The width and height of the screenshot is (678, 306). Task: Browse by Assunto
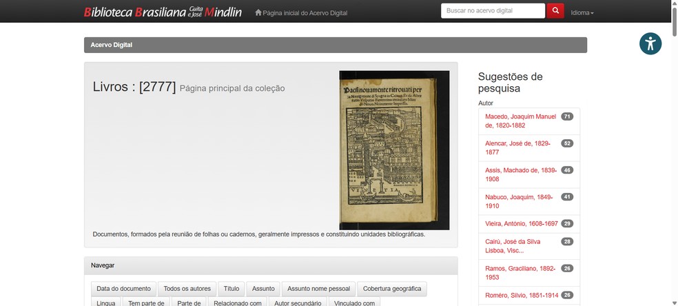coord(263,289)
